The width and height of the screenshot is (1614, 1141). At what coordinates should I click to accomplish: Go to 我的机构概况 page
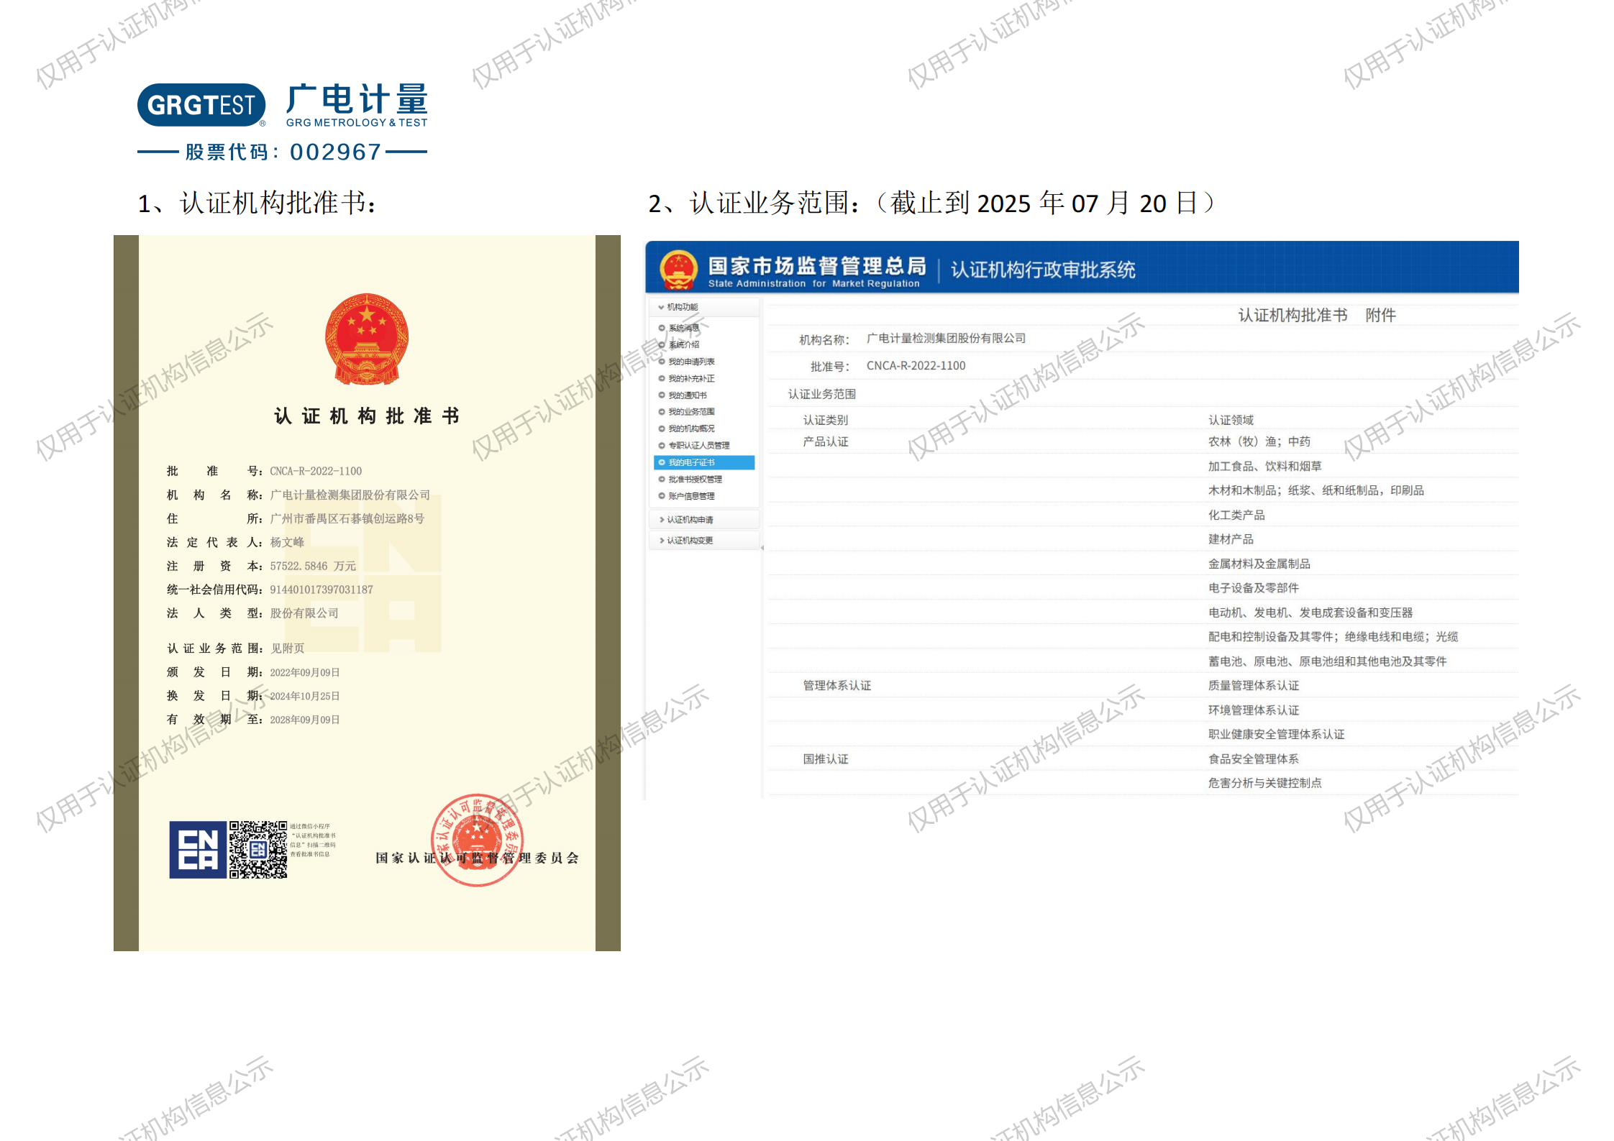(x=691, y=429)
